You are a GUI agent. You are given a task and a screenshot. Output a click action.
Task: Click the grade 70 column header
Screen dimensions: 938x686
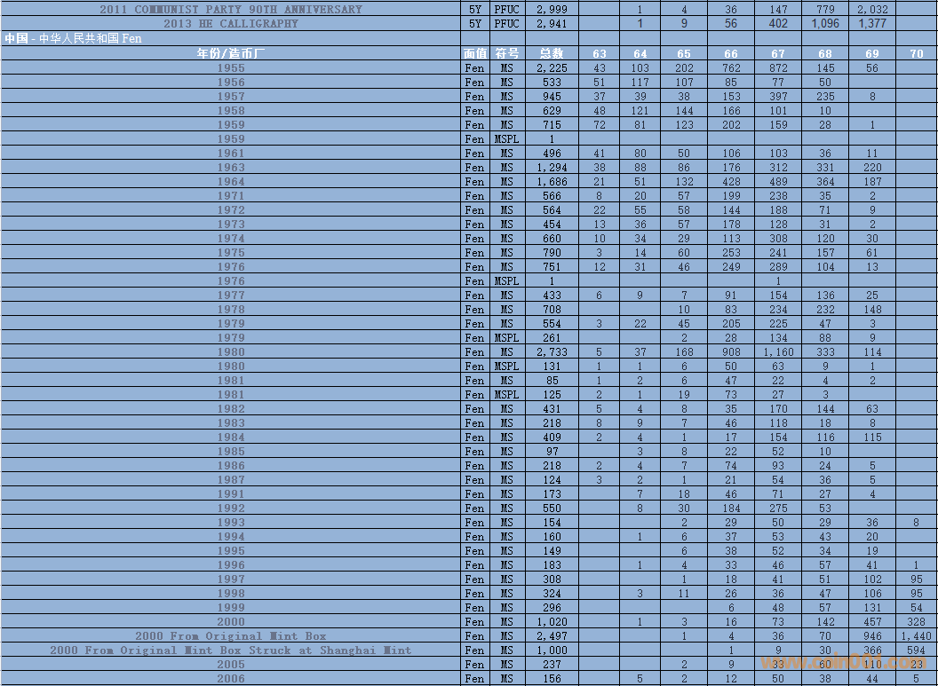[x=917, y=54]
